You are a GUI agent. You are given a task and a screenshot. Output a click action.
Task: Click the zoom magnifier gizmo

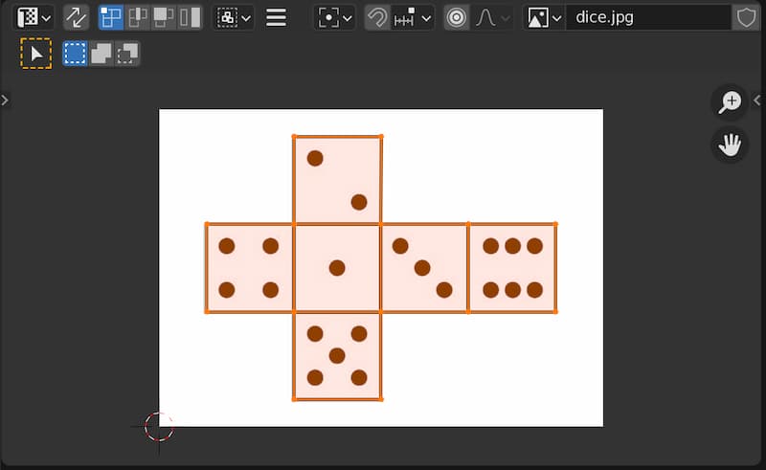coord(731,101)
